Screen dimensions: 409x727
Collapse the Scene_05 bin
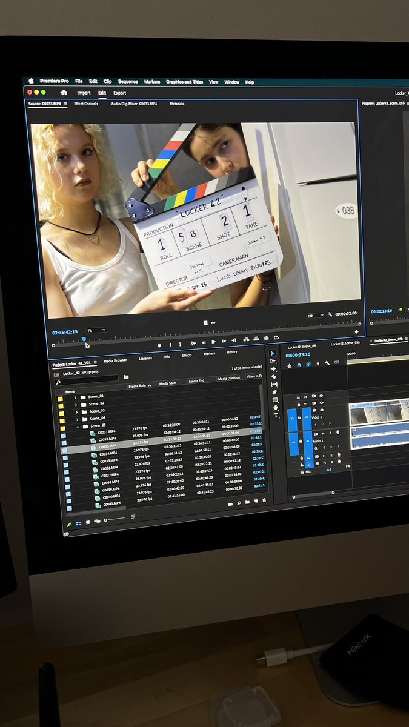(78, 427)
